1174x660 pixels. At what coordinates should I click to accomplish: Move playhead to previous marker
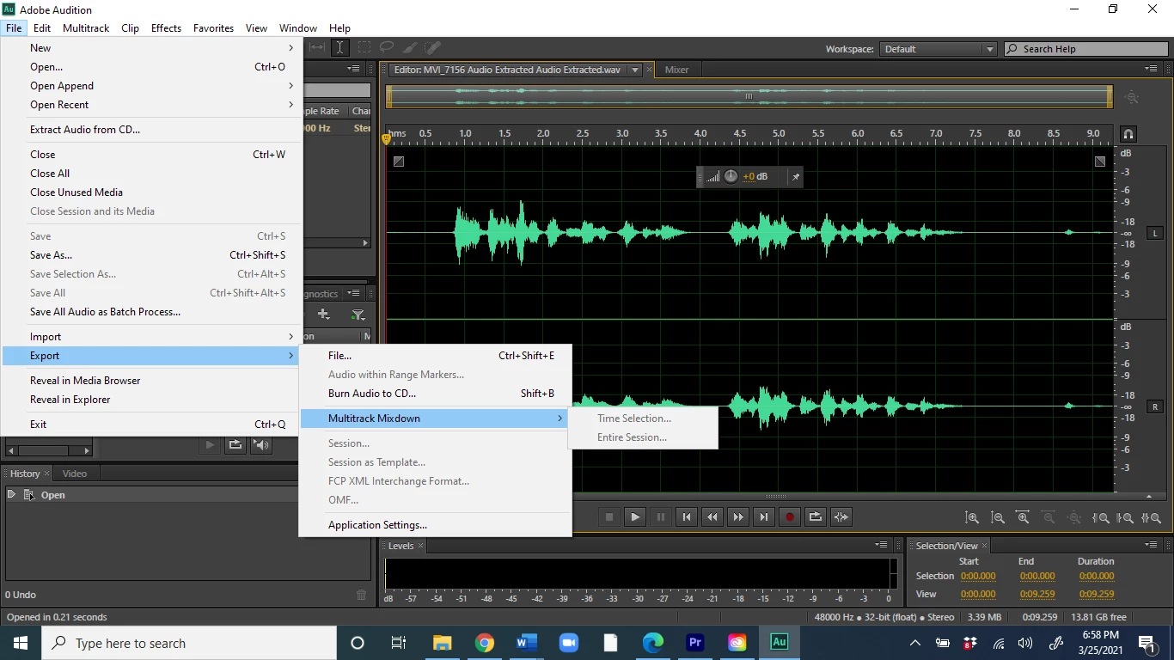(687, 516)
